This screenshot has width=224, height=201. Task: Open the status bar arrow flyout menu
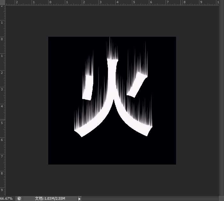point(80,198)
